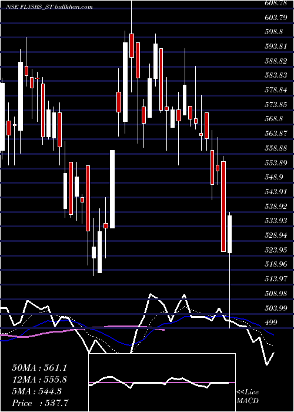Image resolution: width=294 pixels, height=412 pixels.
Task: Open the Live MACD inset chart
Action: pos(162,383)
